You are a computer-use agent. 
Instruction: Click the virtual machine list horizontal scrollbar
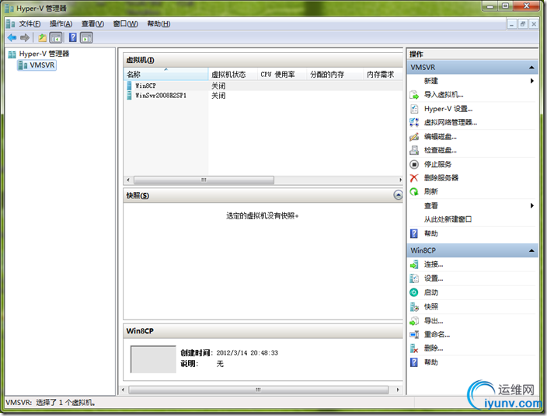point(204,180)
